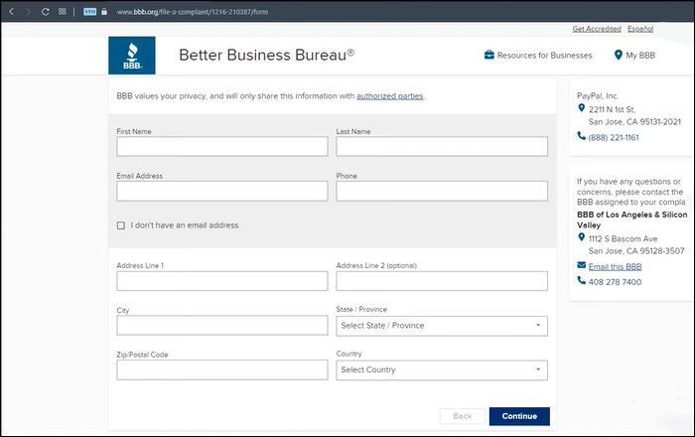The width and height of the screenshot is (695, 437).
Task: Reload the page with the refresh icon
Action: 45,11
